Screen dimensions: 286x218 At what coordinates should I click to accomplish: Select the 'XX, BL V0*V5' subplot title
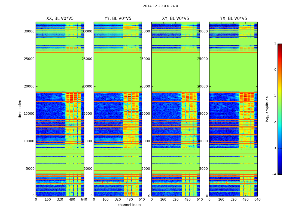tap(60, 19)
